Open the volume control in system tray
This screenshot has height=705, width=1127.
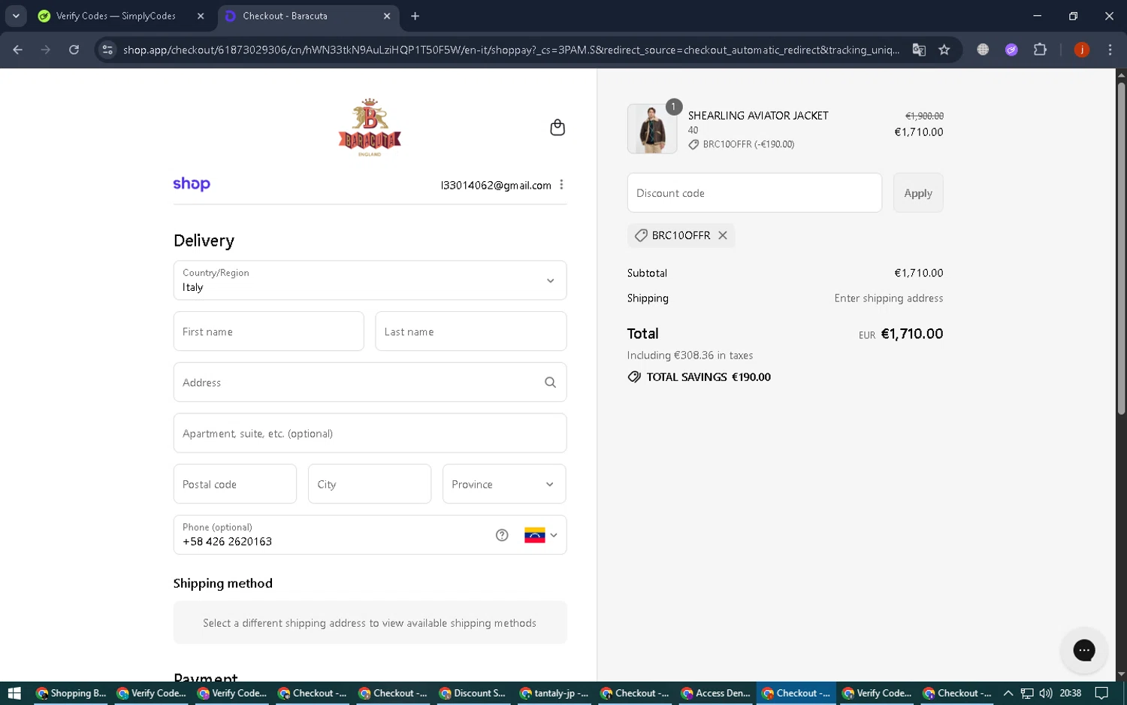click(1046, 693)
